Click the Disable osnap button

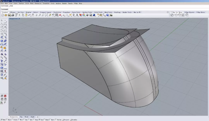(74, 120)
